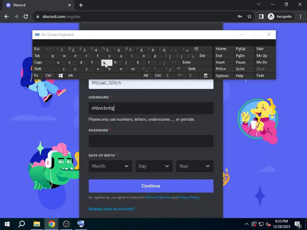This screenshot has width=307, height=230.
Task: Open saved passwords key icon
Action: pyautogui.click(x=240, y=17)
